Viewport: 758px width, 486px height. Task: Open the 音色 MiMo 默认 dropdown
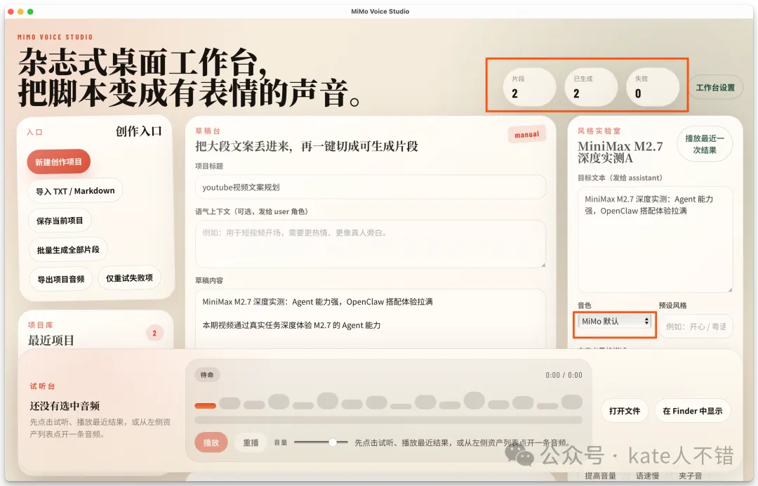(616, 321)
